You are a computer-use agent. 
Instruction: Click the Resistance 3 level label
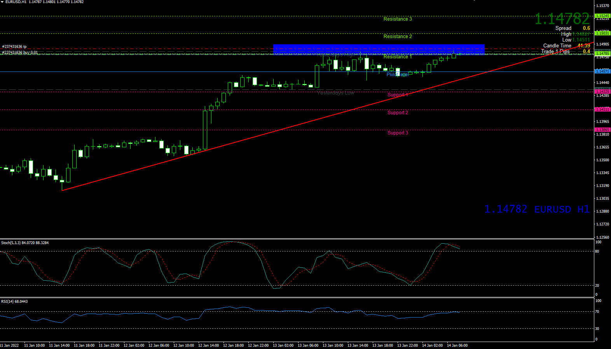[397, 19]
